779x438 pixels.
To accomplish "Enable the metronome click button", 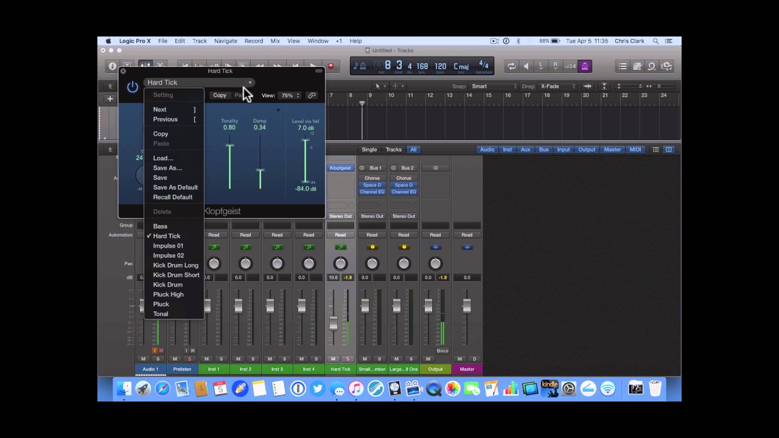I will point(585,66).
